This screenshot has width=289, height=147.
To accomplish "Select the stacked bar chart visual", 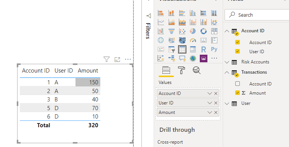I will [x=161, y=13].
